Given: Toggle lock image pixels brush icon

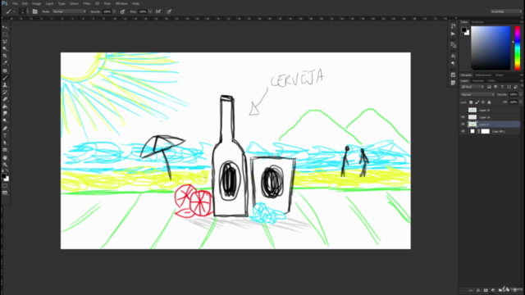Looking at the screenshot, I should 477,102.
